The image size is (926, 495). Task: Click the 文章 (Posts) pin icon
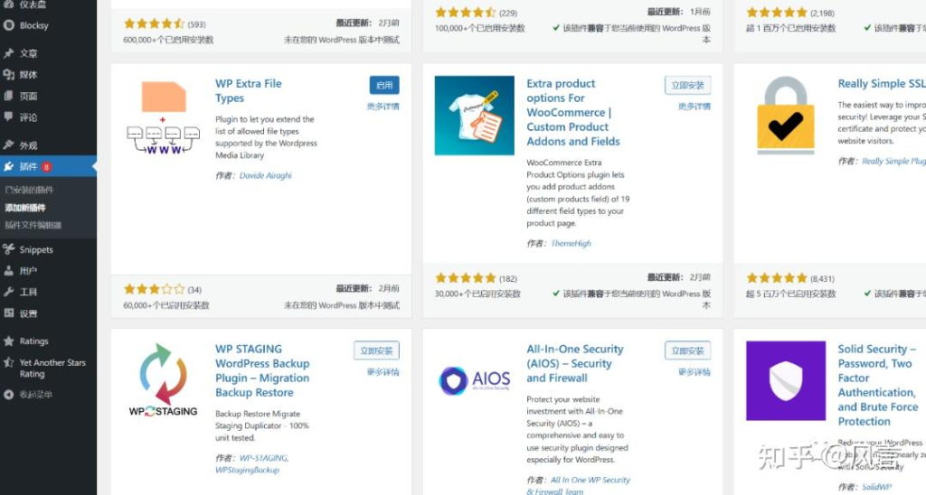[x=9, y=53]
